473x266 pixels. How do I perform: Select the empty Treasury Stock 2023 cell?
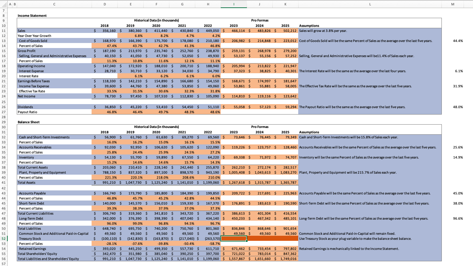point(234,238)
